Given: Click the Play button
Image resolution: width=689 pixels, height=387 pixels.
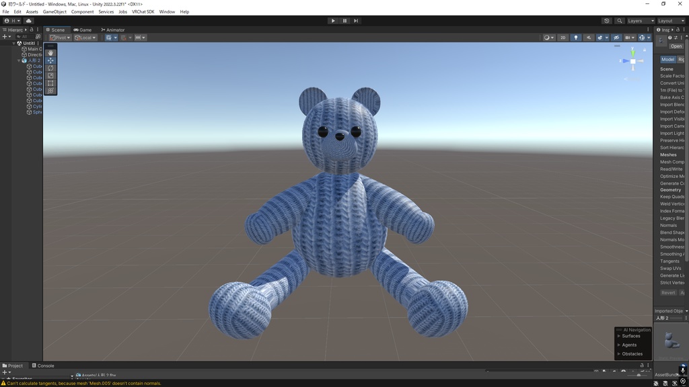Looking at the screenshot, I should tap(333, 21).
